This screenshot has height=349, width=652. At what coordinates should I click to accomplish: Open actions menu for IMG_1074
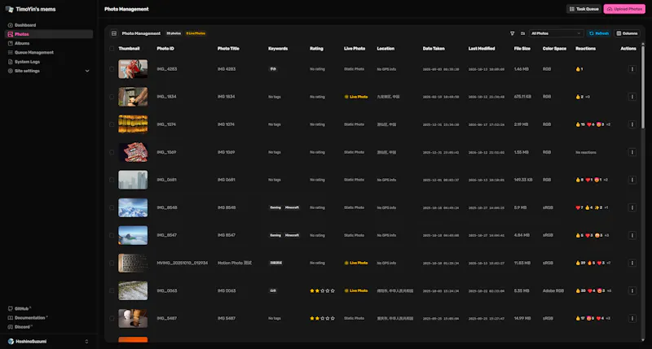[x=632, y=124]
